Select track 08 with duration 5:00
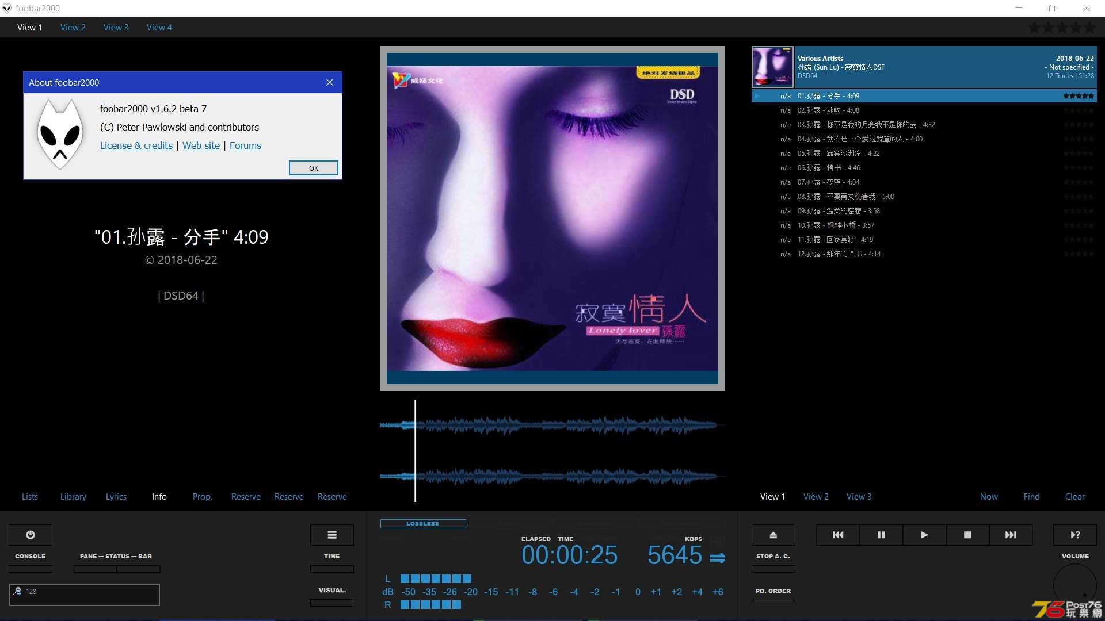Screen dimensions: 1105x621 (924, 197)
